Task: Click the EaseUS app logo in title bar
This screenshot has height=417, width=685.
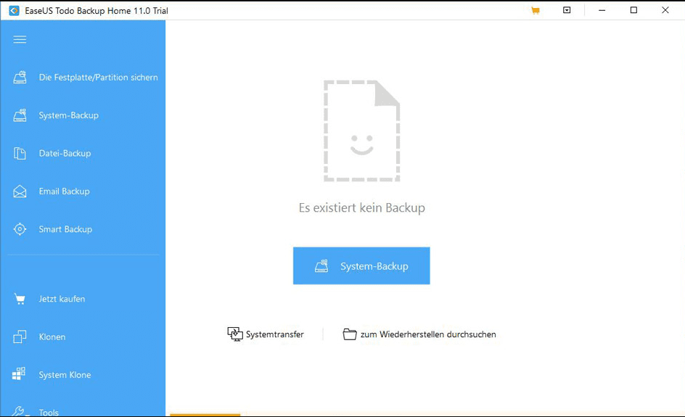Action: click(x=14, y=10)
